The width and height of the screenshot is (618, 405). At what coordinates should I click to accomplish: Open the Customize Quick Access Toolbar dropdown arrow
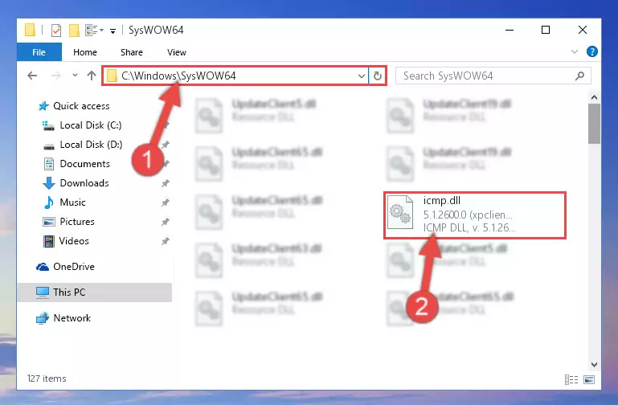coord(113,31)
